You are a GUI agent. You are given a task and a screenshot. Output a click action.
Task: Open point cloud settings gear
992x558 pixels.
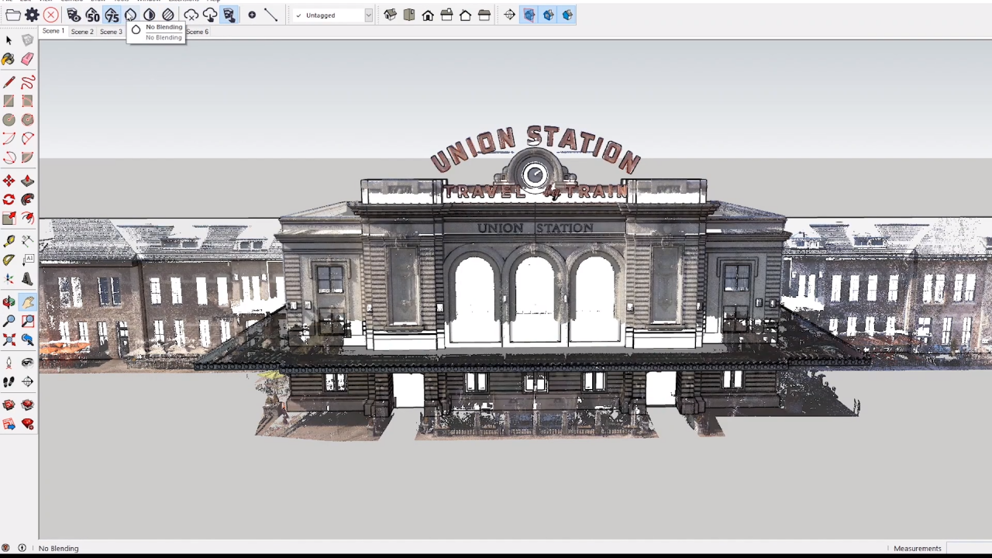pyautogui.click(x=32, y=15)
